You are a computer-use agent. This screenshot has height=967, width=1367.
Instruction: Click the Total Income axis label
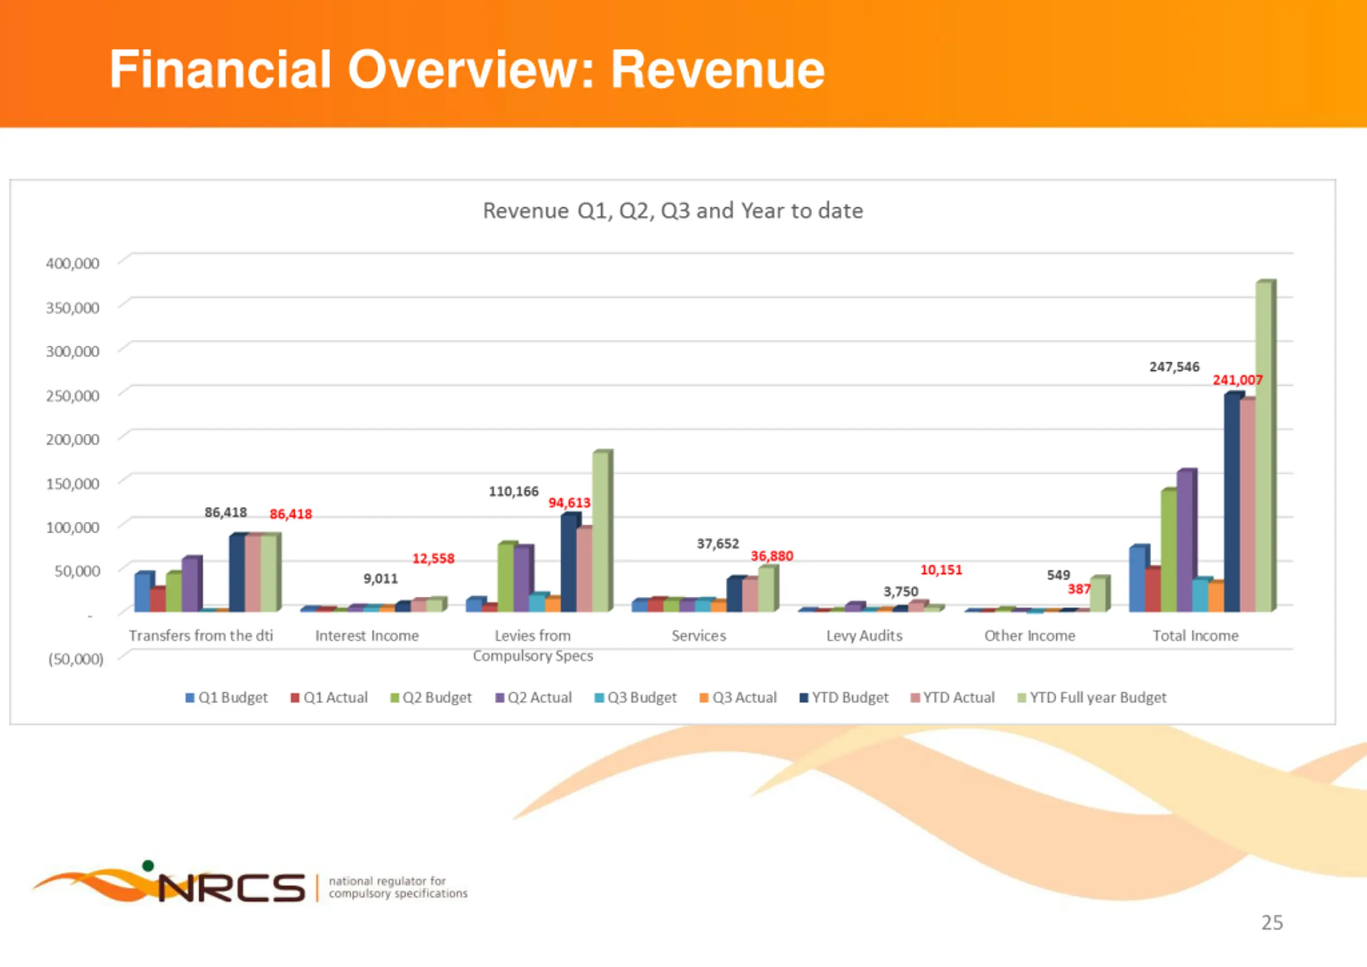click(x=1196, y=636)
